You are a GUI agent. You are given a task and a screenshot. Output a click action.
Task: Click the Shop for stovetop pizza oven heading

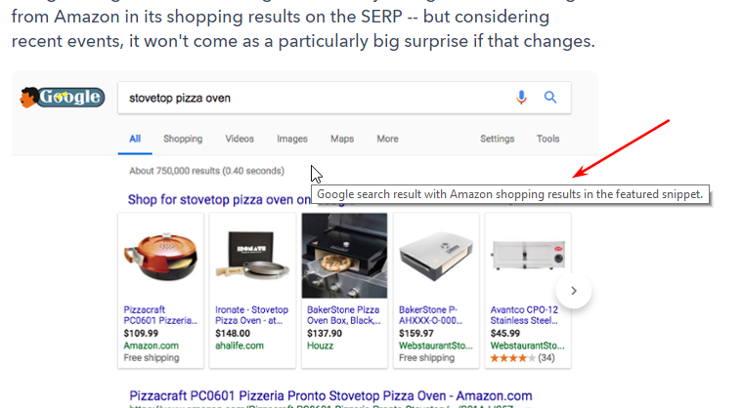219,200
